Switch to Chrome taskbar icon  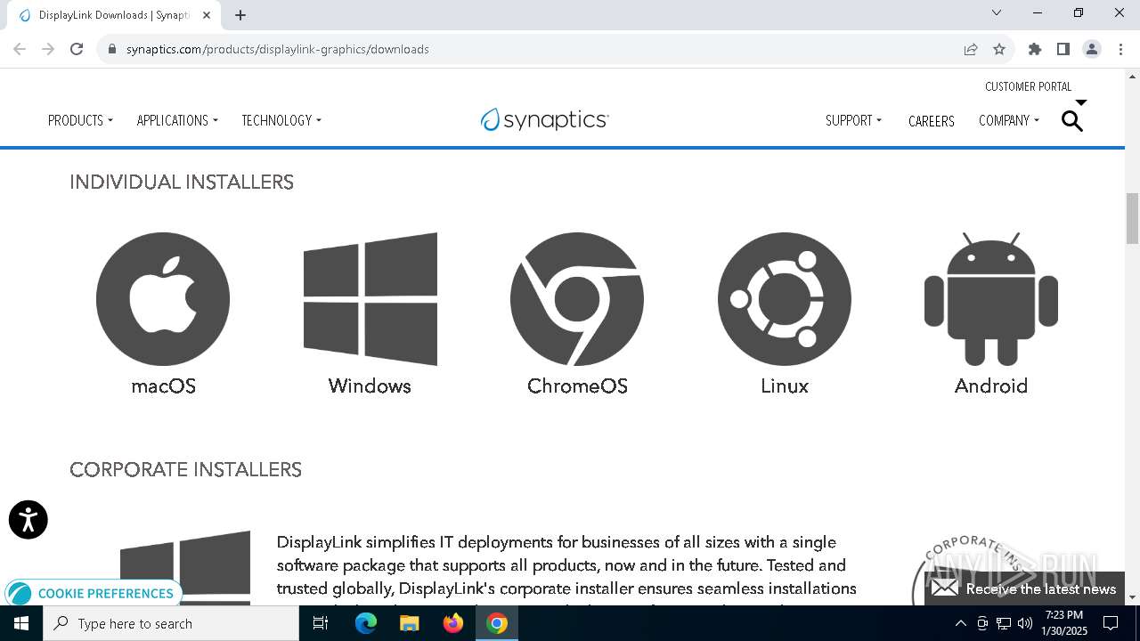tap(497, 623)
